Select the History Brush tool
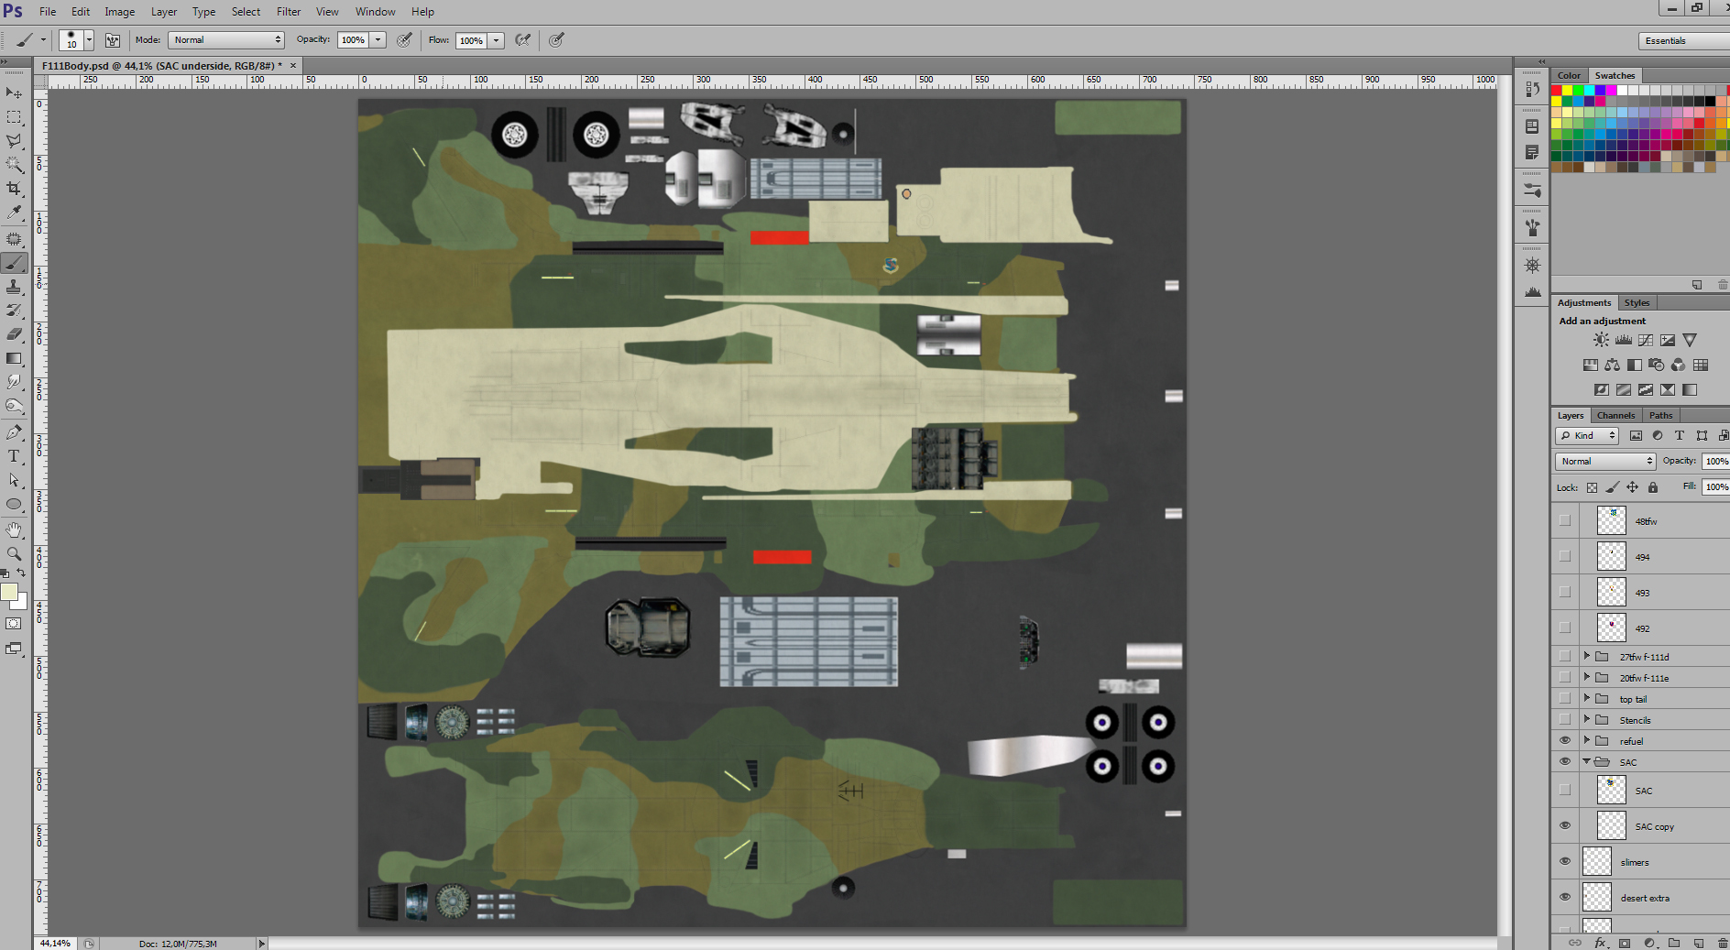Screen dimensions: 1730x950 (x=14, y=311)
